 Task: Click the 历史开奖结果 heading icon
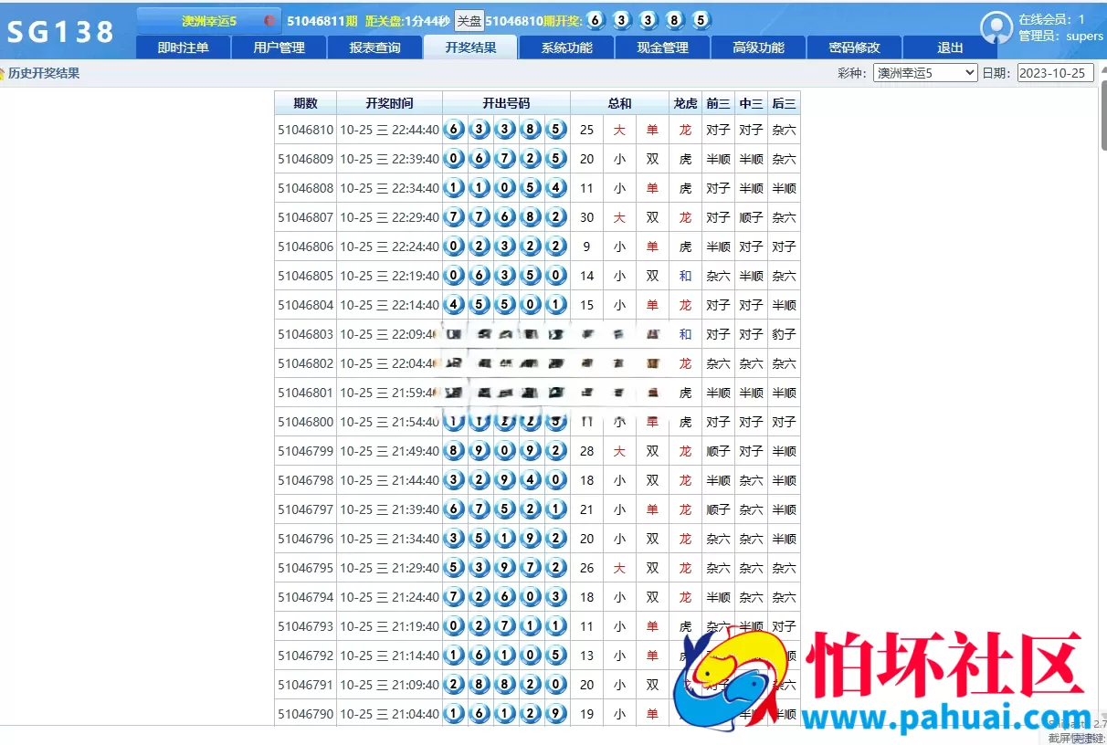pyautogui.click(x=3, y=73)
